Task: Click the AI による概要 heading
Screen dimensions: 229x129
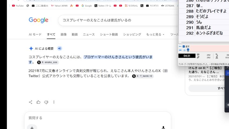Action: [x=44, y=48]
